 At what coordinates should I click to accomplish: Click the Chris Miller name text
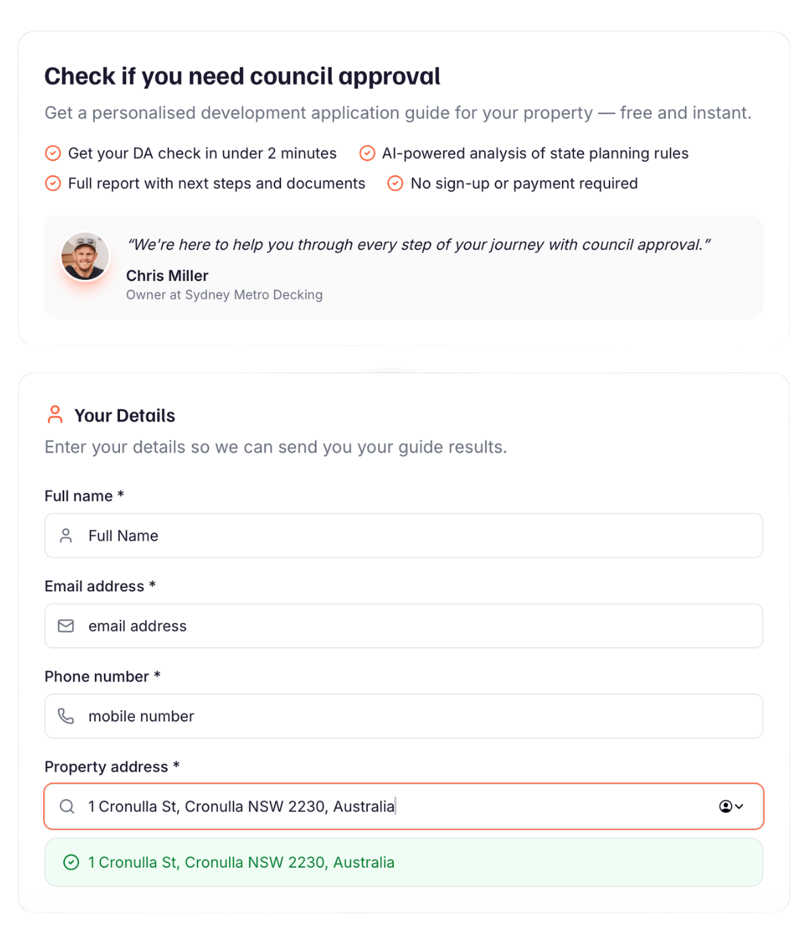(x=167, y=276)
